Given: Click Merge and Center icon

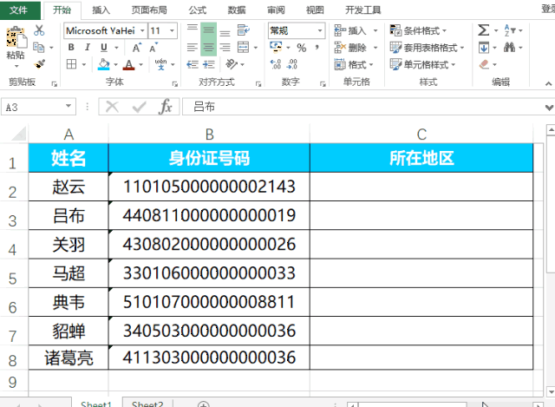Looking at the screenshot, I should click(x=243, y=47).
